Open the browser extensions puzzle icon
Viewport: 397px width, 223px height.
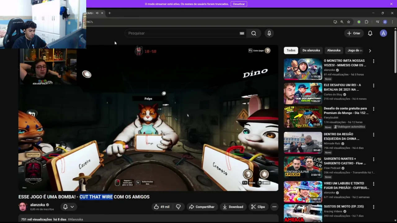[x=366, y=22]
